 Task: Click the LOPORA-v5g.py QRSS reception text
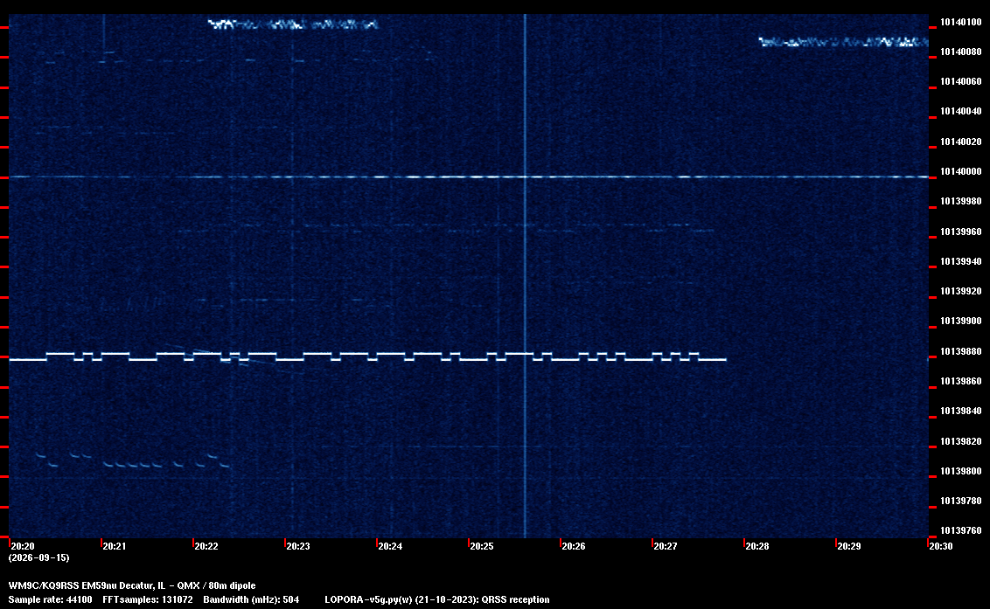[437, 599]
